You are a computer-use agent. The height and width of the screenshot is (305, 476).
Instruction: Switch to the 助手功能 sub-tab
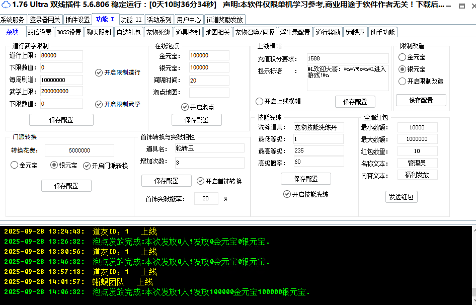pos(382,32)
